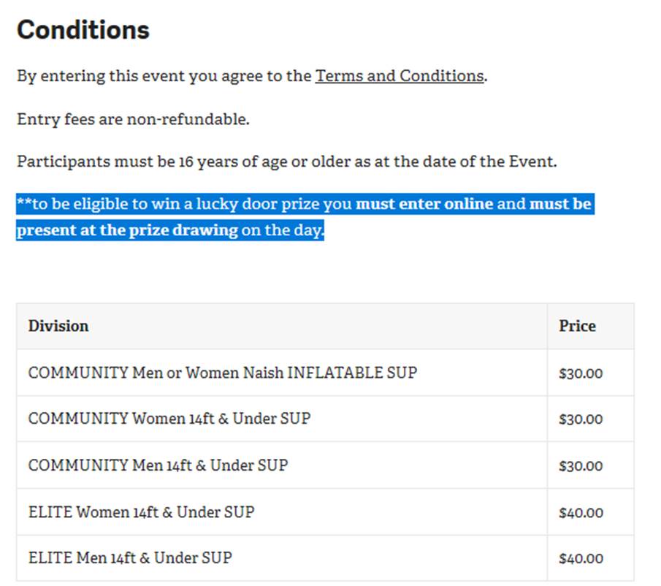Click the 'Entry fees are non-refundable' line
The width and height of the screenshot is (661, 586).
(x=133, y=119)
